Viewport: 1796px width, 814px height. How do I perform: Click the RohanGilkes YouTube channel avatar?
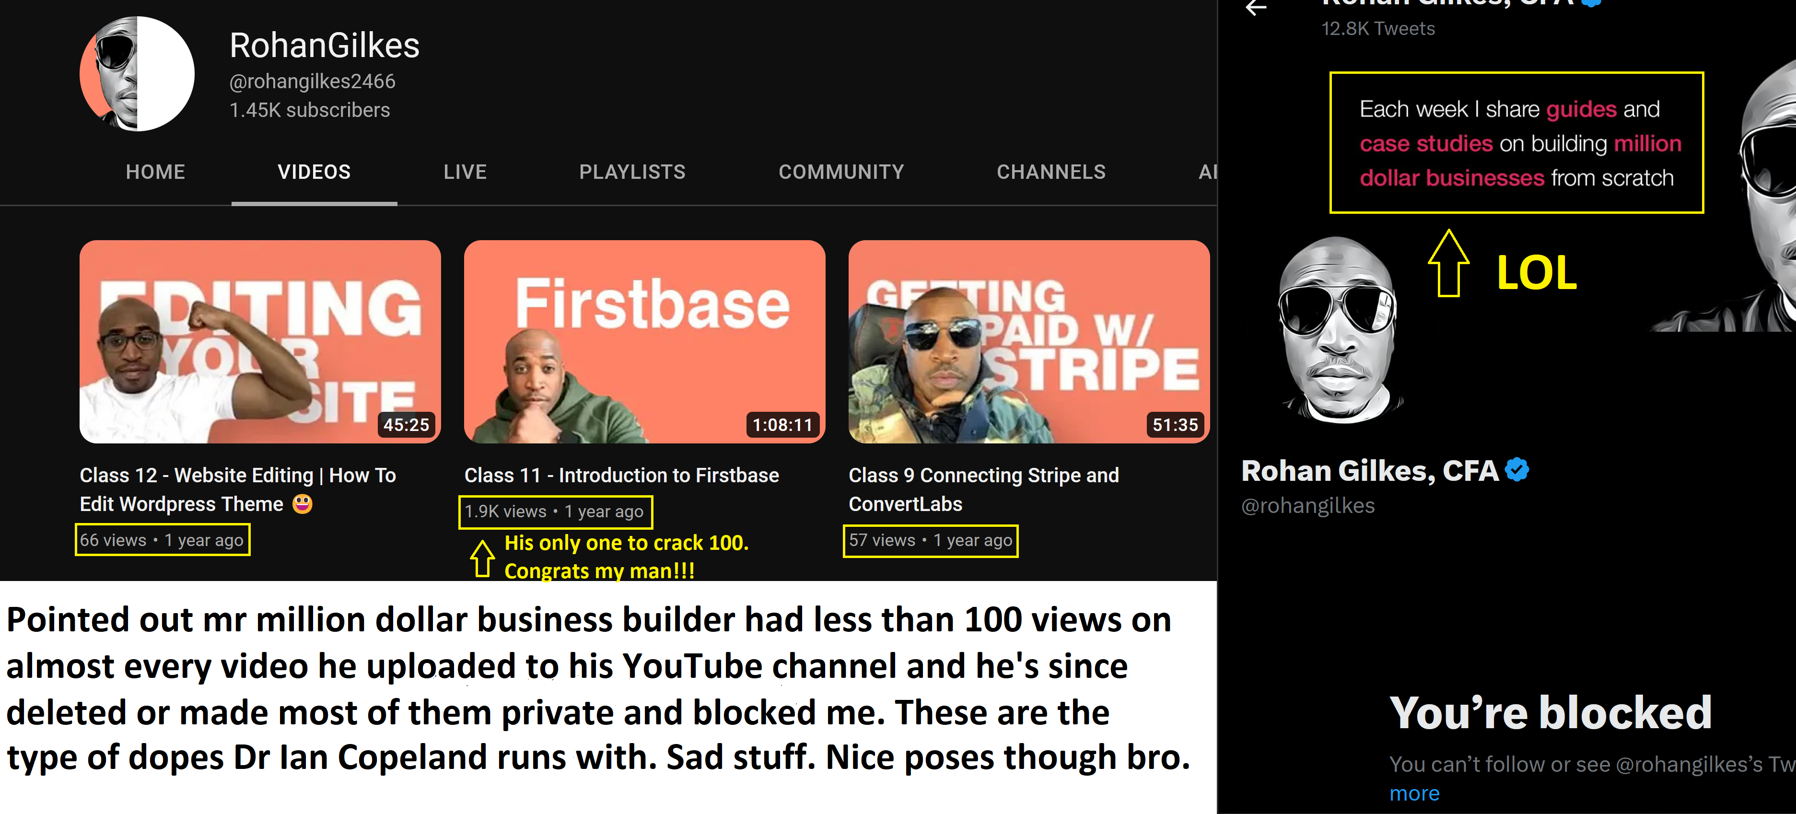(137, 74)
